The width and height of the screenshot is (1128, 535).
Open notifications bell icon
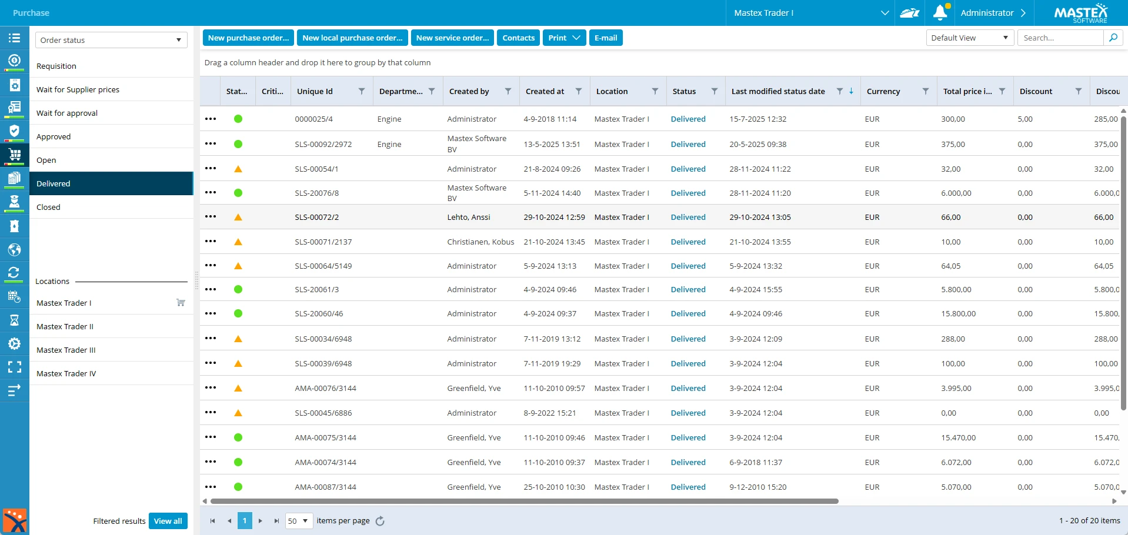point(940,13)
